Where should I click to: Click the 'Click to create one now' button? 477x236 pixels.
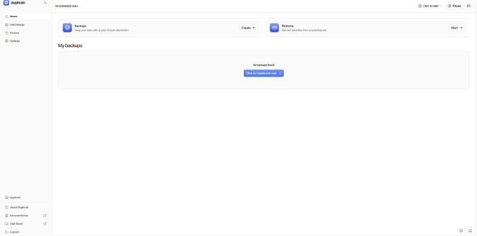pos(264,73)
